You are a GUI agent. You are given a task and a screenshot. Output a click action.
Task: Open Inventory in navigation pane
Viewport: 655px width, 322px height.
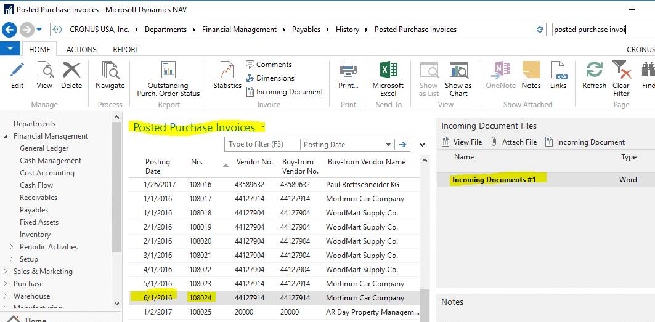pos(35,235)
